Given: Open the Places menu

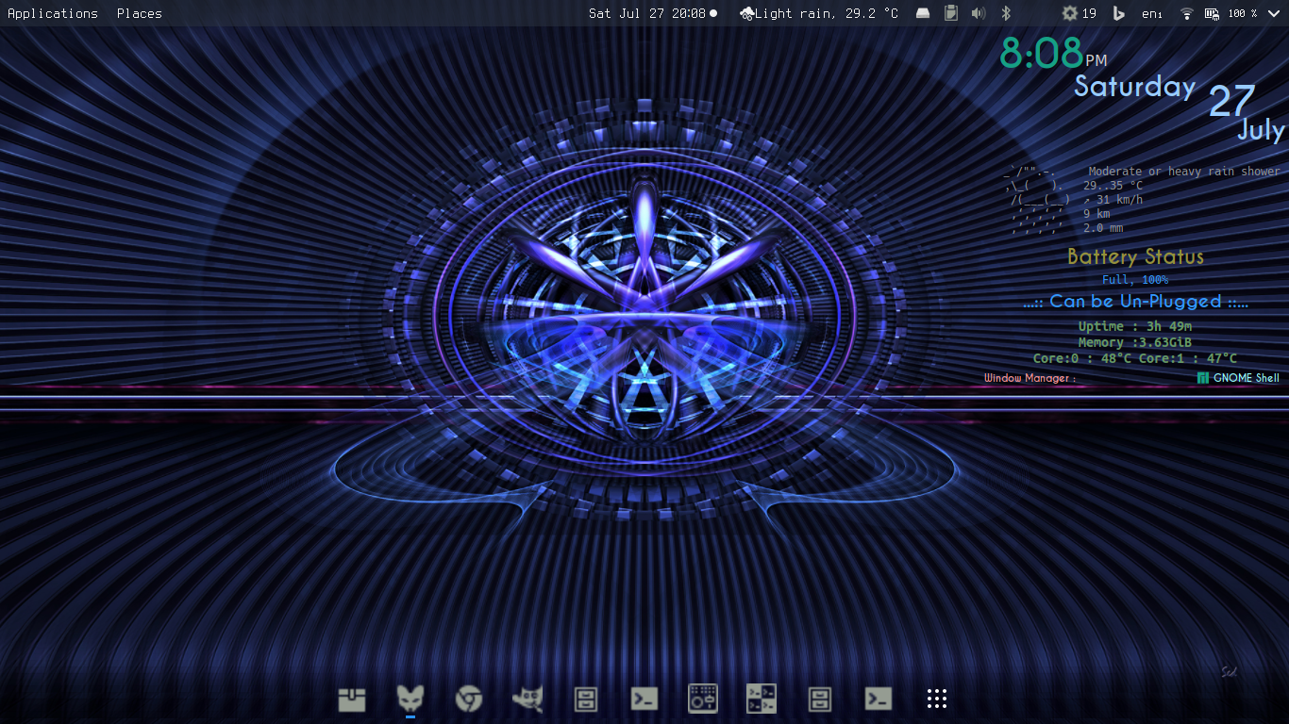Looking at the screenshot, I should (138, 13).
